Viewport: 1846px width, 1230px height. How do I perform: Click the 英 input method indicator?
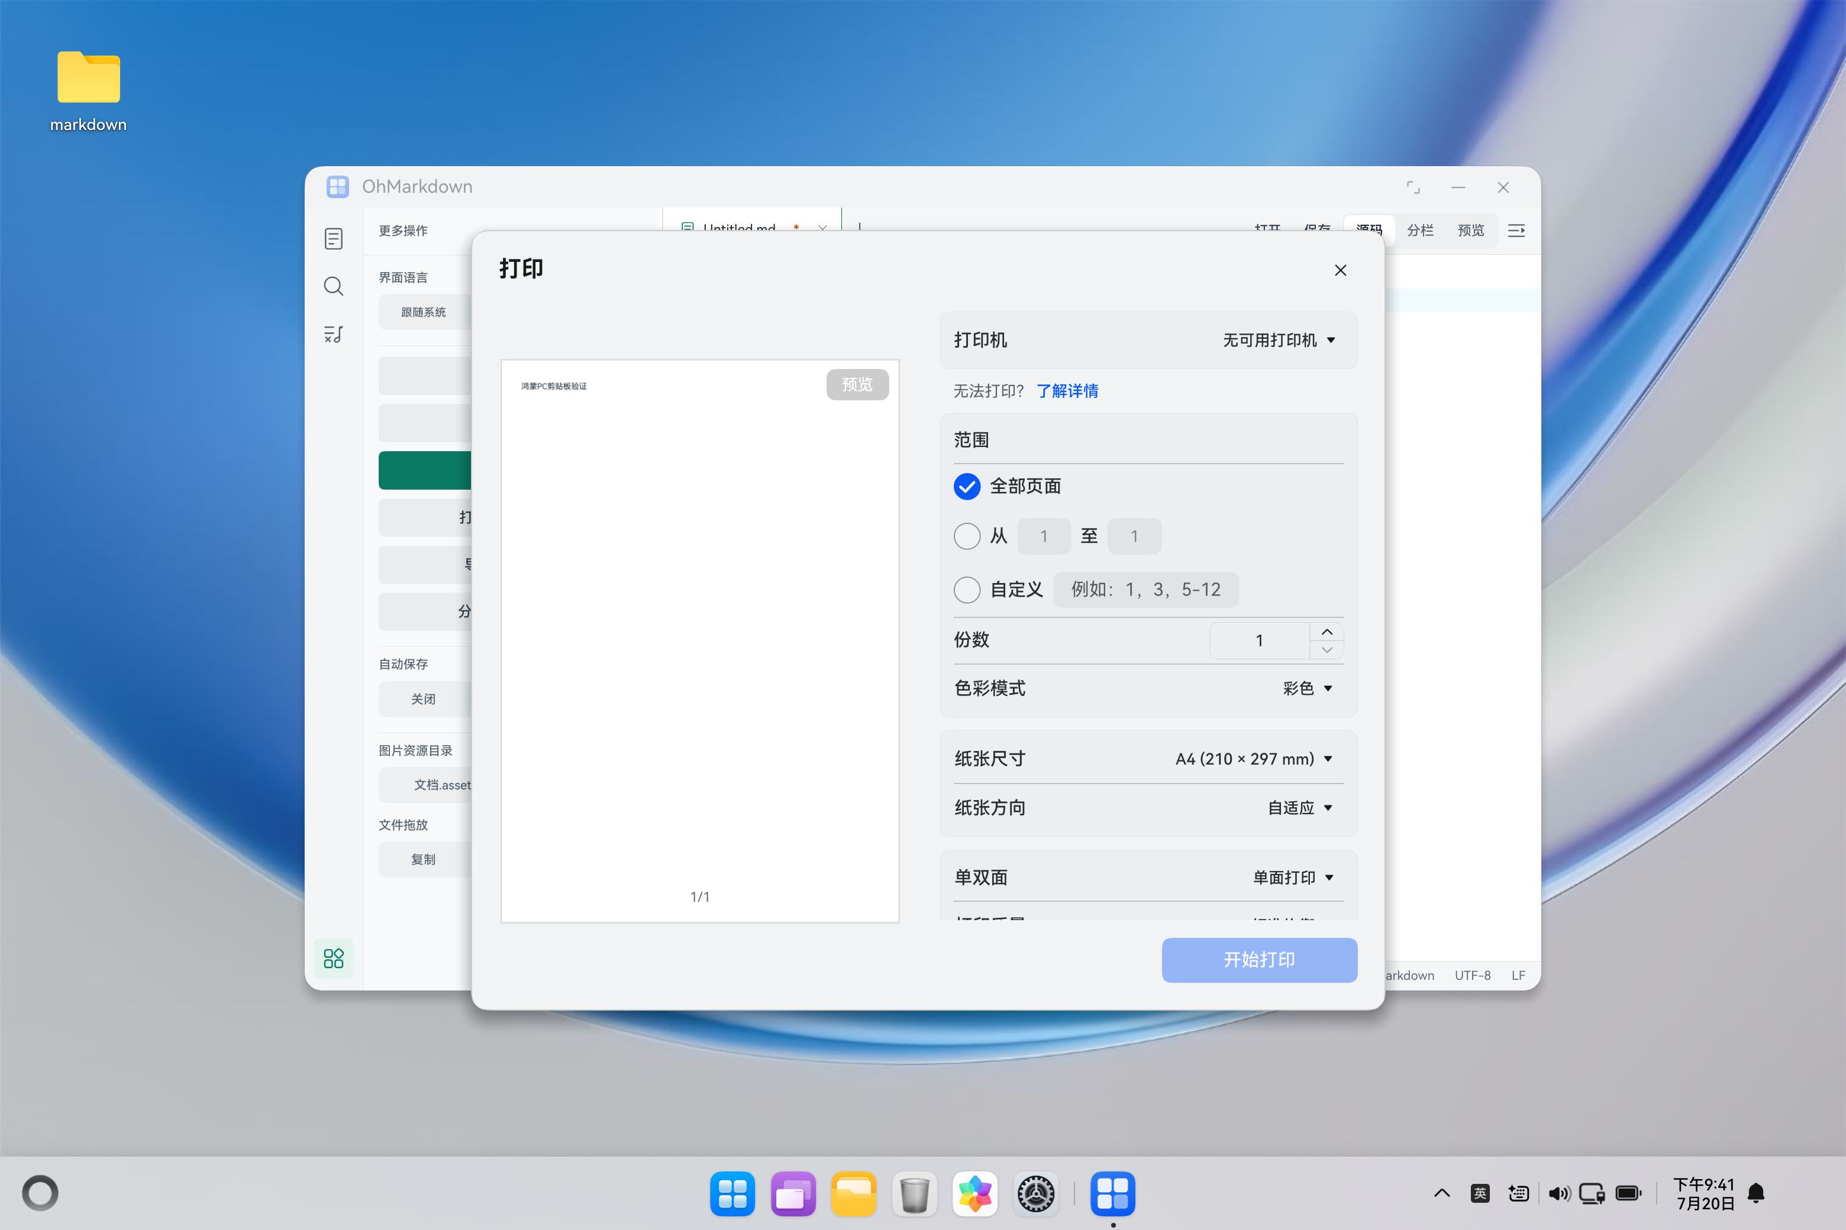point(1480,1193)
